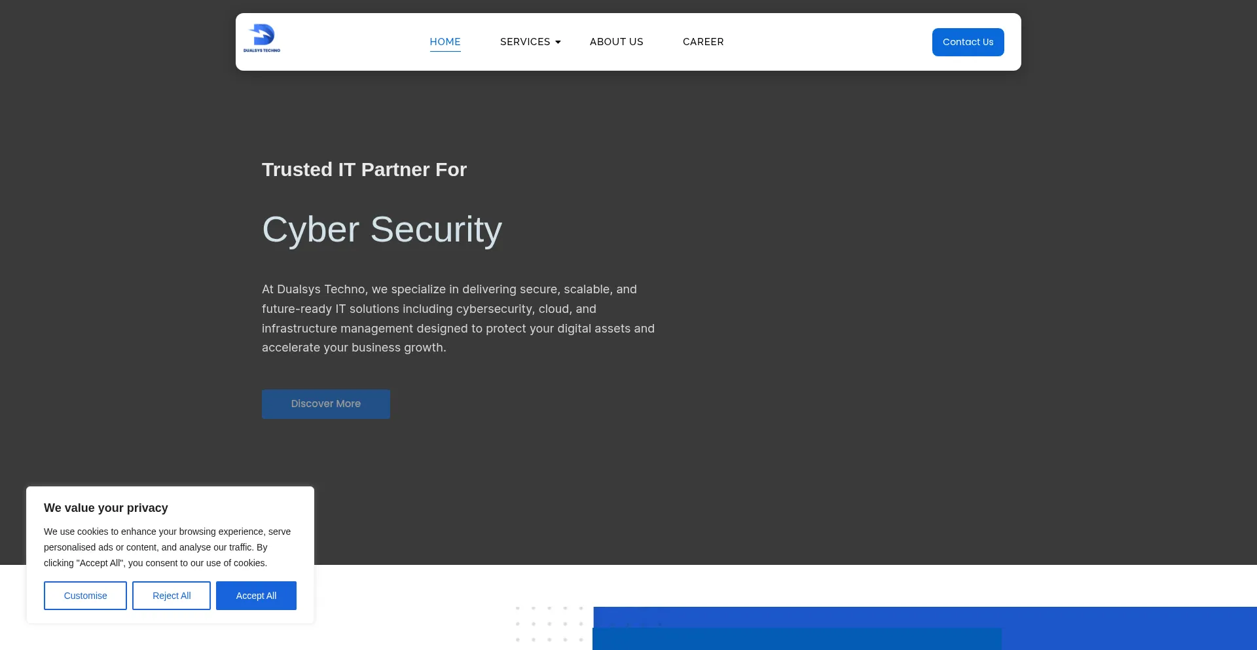This screenshot has width=1257, height=650.
Task: Click the "We value your privacy" heading
Action: pyautogui.click(x=106, y=508)
